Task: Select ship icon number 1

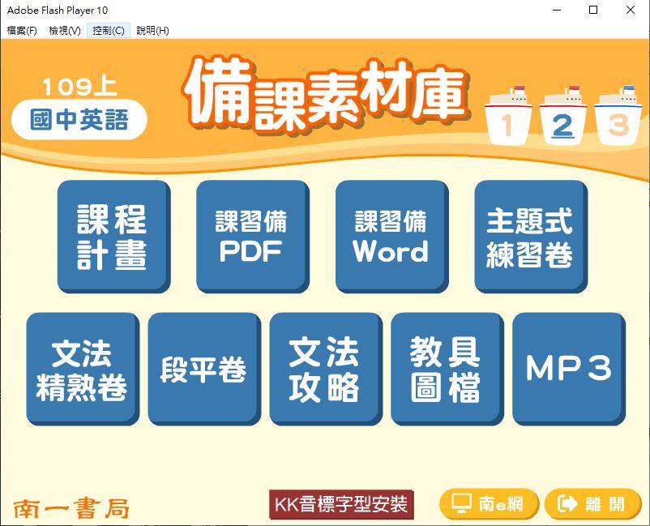Action: (508, 116)
